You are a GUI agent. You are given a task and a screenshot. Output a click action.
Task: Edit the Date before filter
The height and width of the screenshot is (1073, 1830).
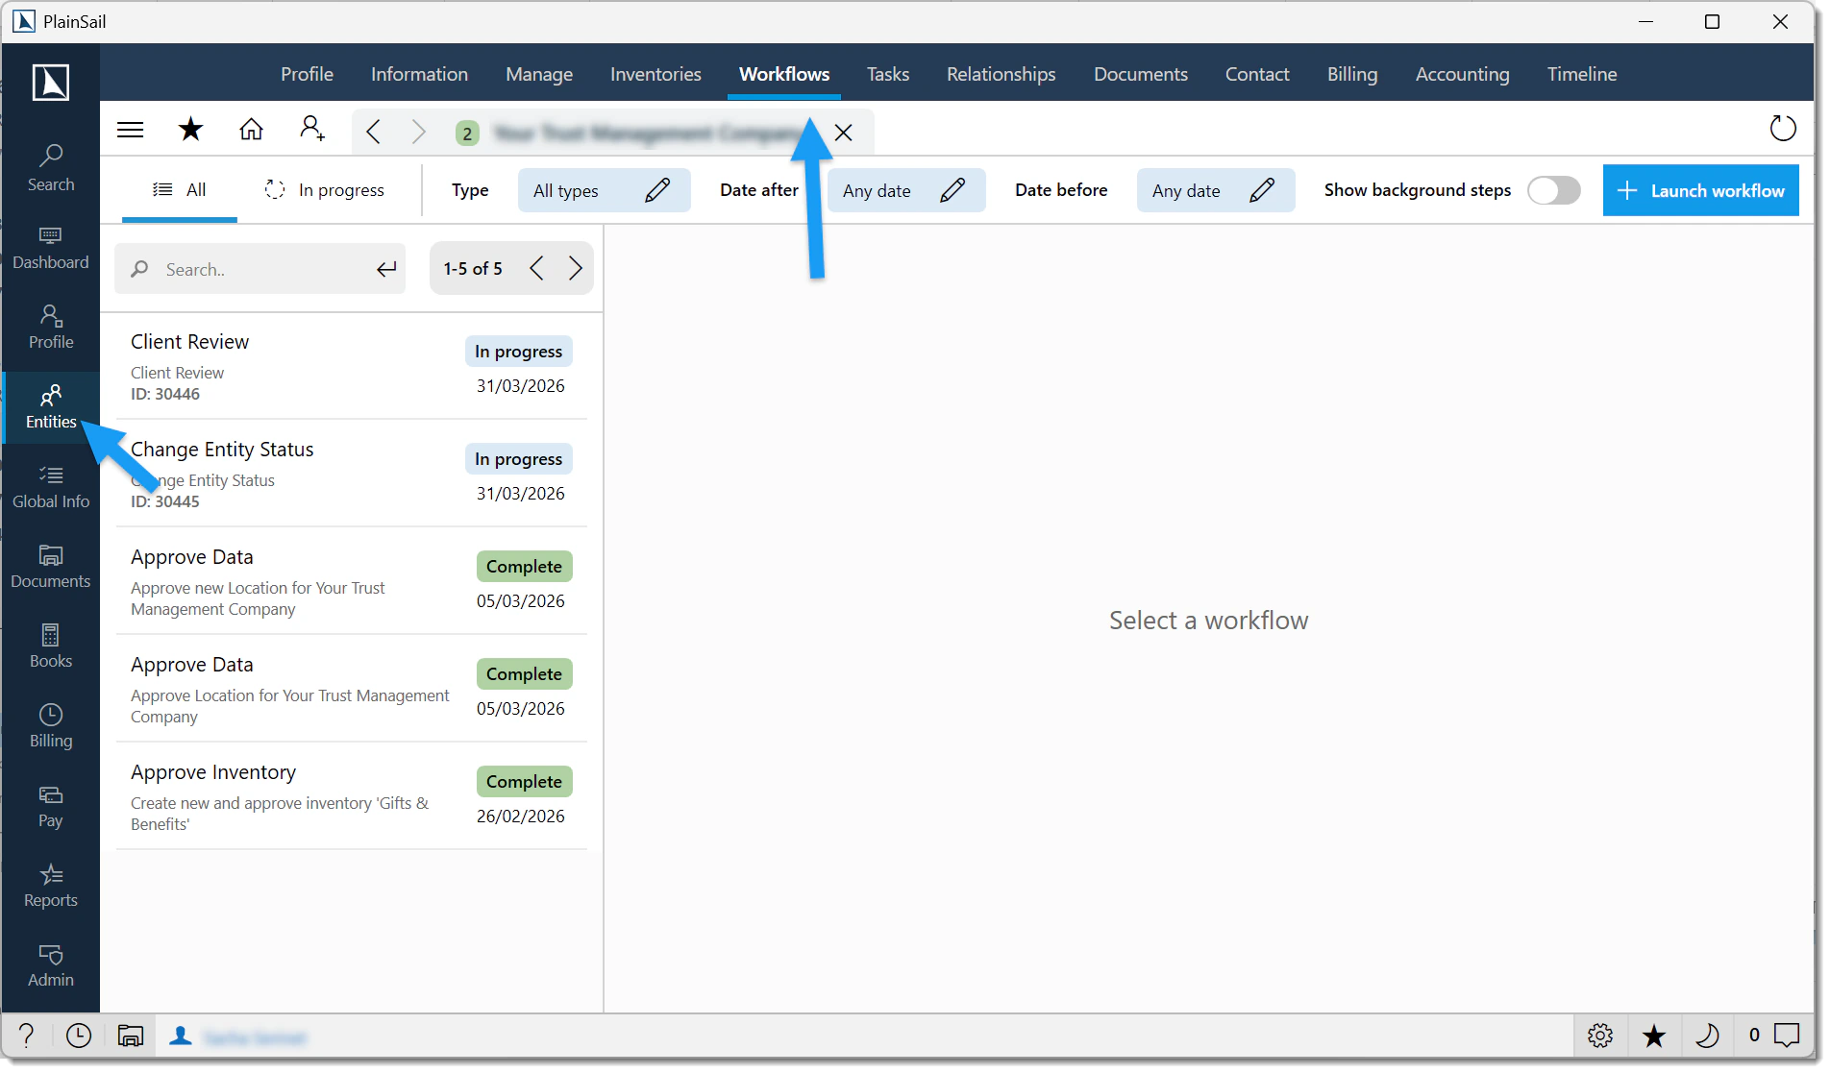1215,190
